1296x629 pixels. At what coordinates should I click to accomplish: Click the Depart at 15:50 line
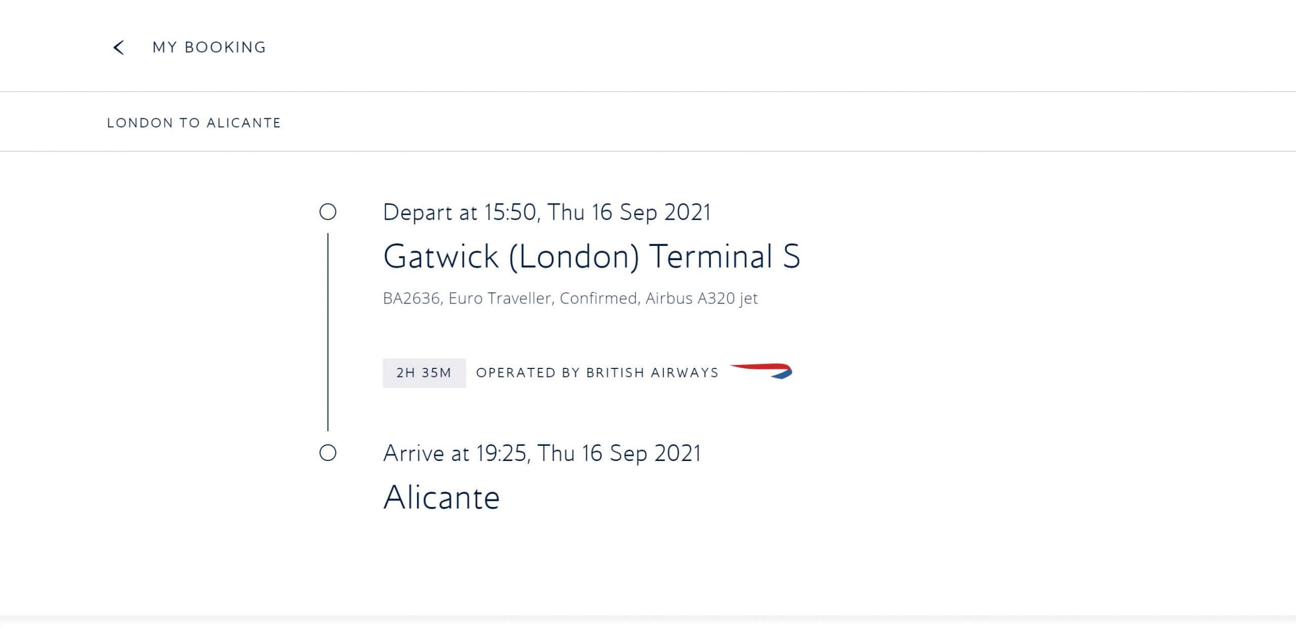[547, 212]
